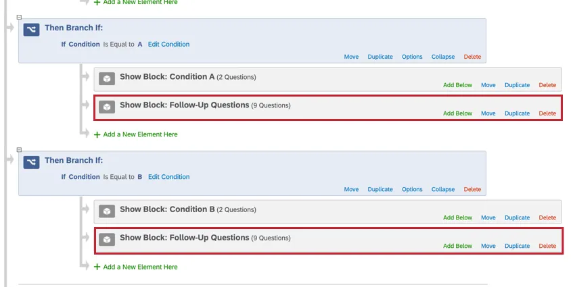Move the second Follow-Up Questions block
575x287 pixels.
[x=488, y=246]
